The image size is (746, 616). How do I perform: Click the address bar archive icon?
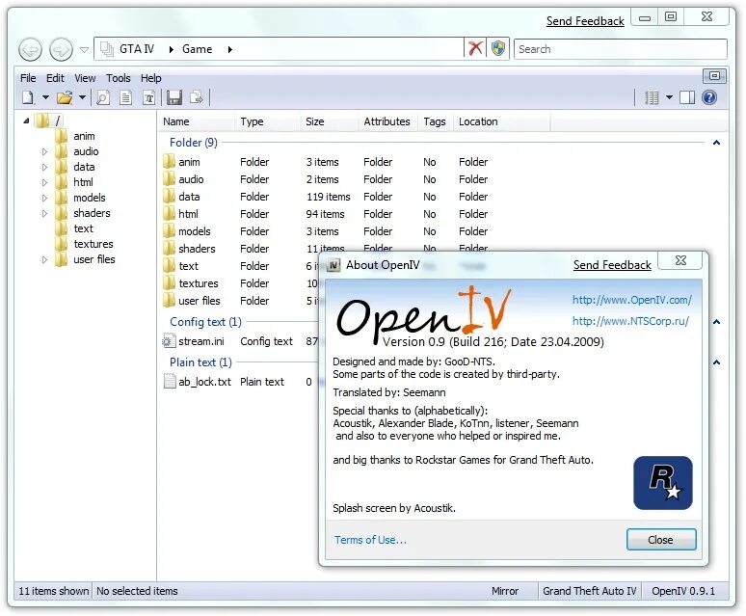pyautogui.click(x=107, y=49)
